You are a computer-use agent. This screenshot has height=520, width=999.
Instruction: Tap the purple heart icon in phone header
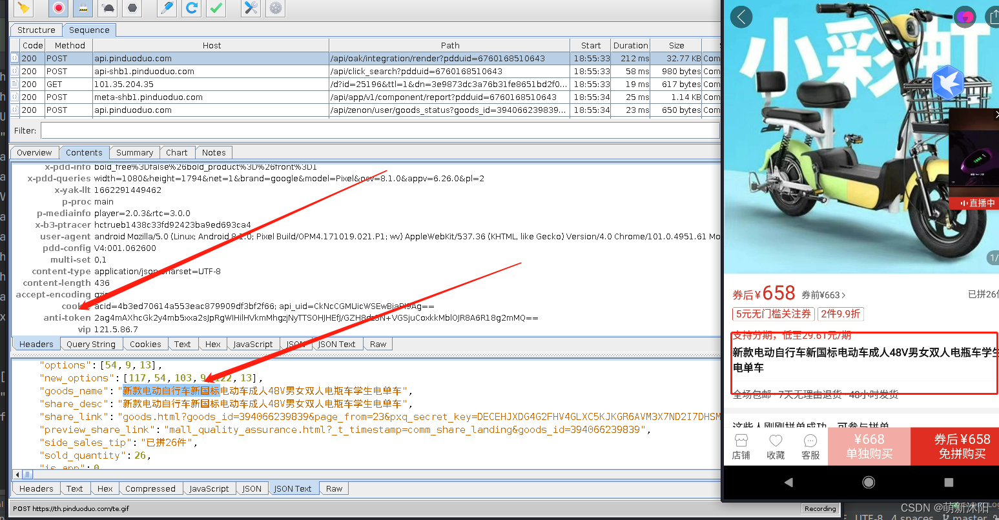pos(965,17)
